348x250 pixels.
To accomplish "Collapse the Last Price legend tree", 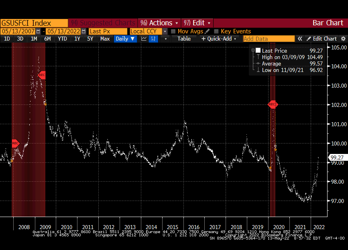I will (x=253, y=51).
